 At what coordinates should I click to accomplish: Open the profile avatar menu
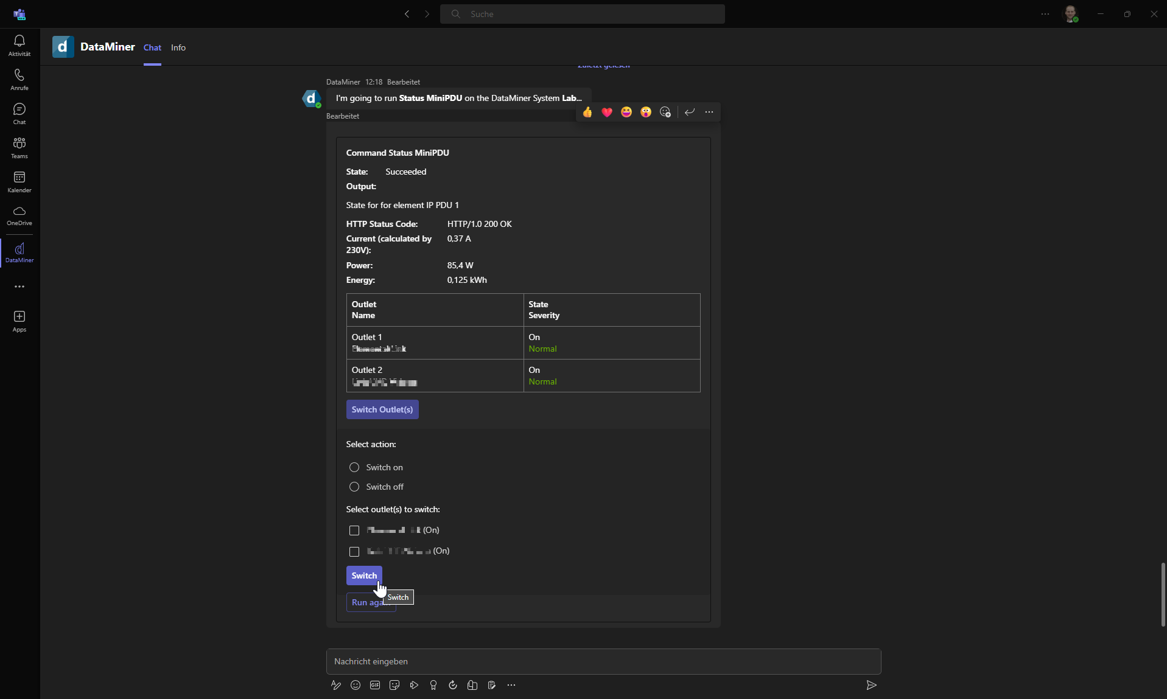pyautogui.click(x=1070, y=14)
